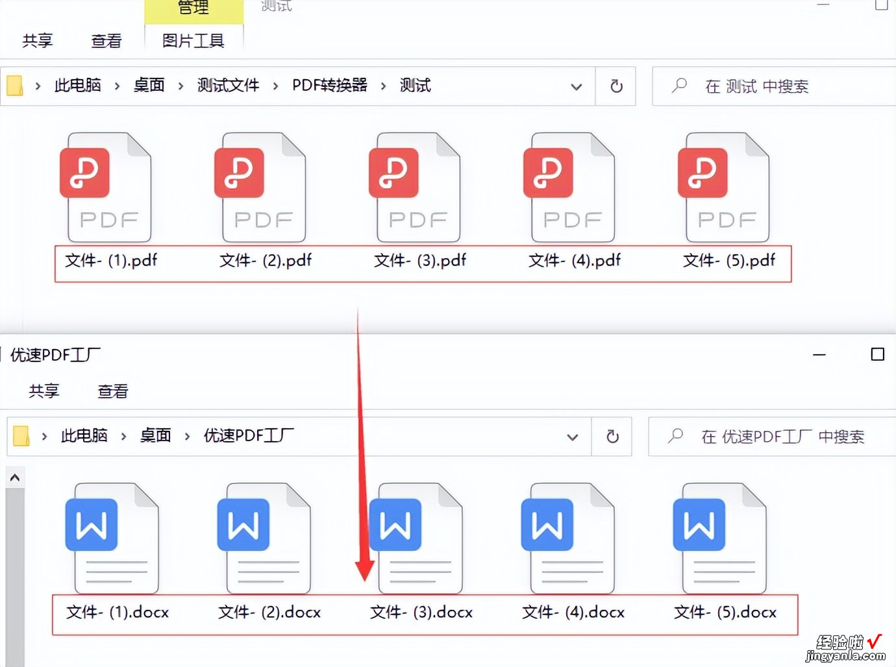Click file name 文件- (2).pdf
The width and height of the screenshot is (896, 667).
266,261
